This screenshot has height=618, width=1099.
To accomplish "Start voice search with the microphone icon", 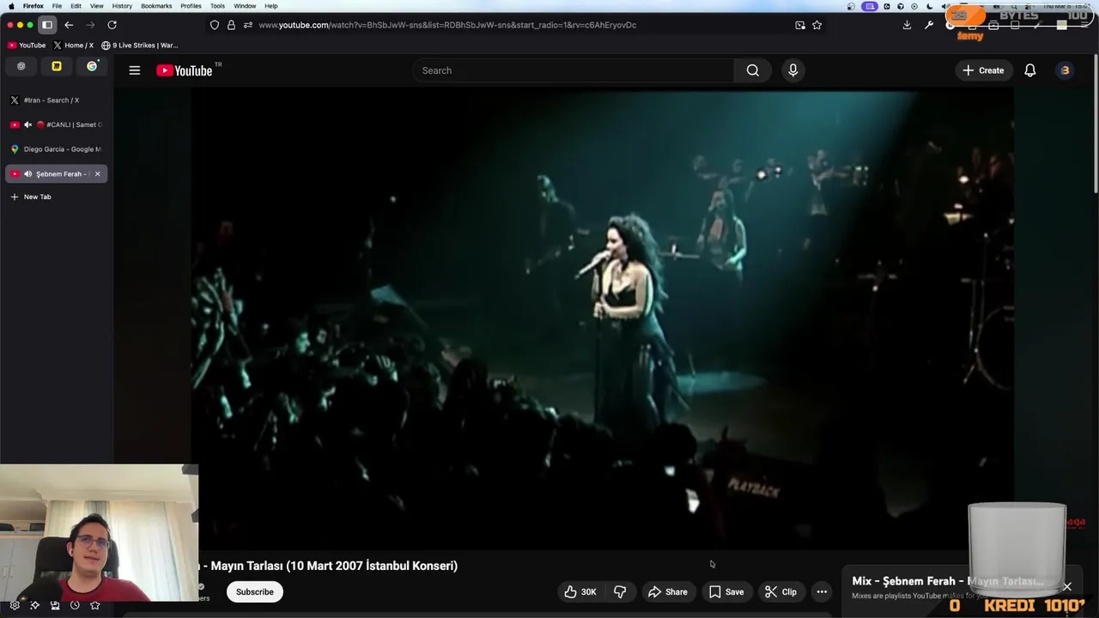I will (x=793, y=70).
